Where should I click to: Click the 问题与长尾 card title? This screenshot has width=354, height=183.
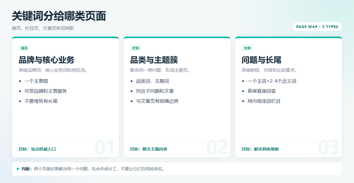261,60
